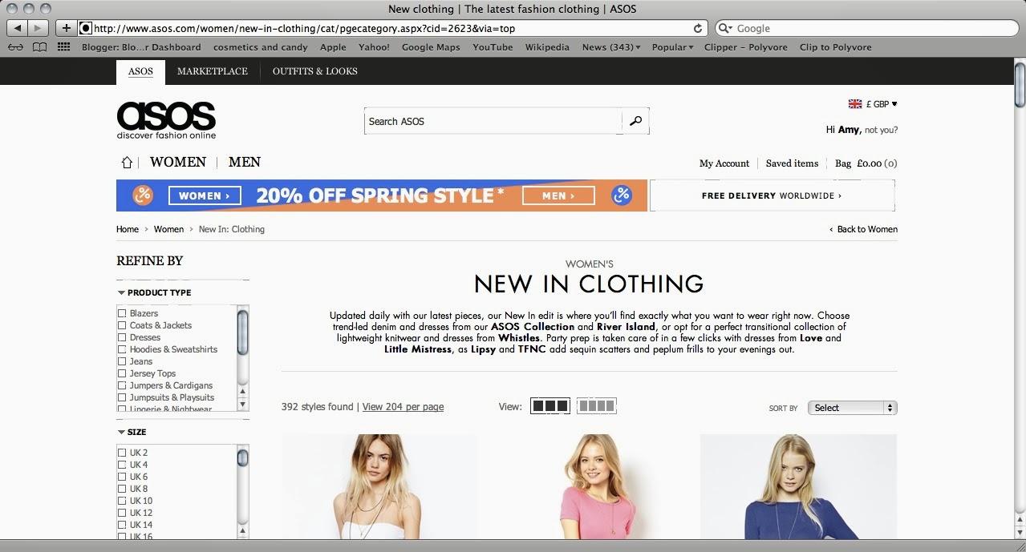Viewport: 1026px width, 552px height.
Task: Tick the Jersey Tops checkbox
Action: [122, 373]
